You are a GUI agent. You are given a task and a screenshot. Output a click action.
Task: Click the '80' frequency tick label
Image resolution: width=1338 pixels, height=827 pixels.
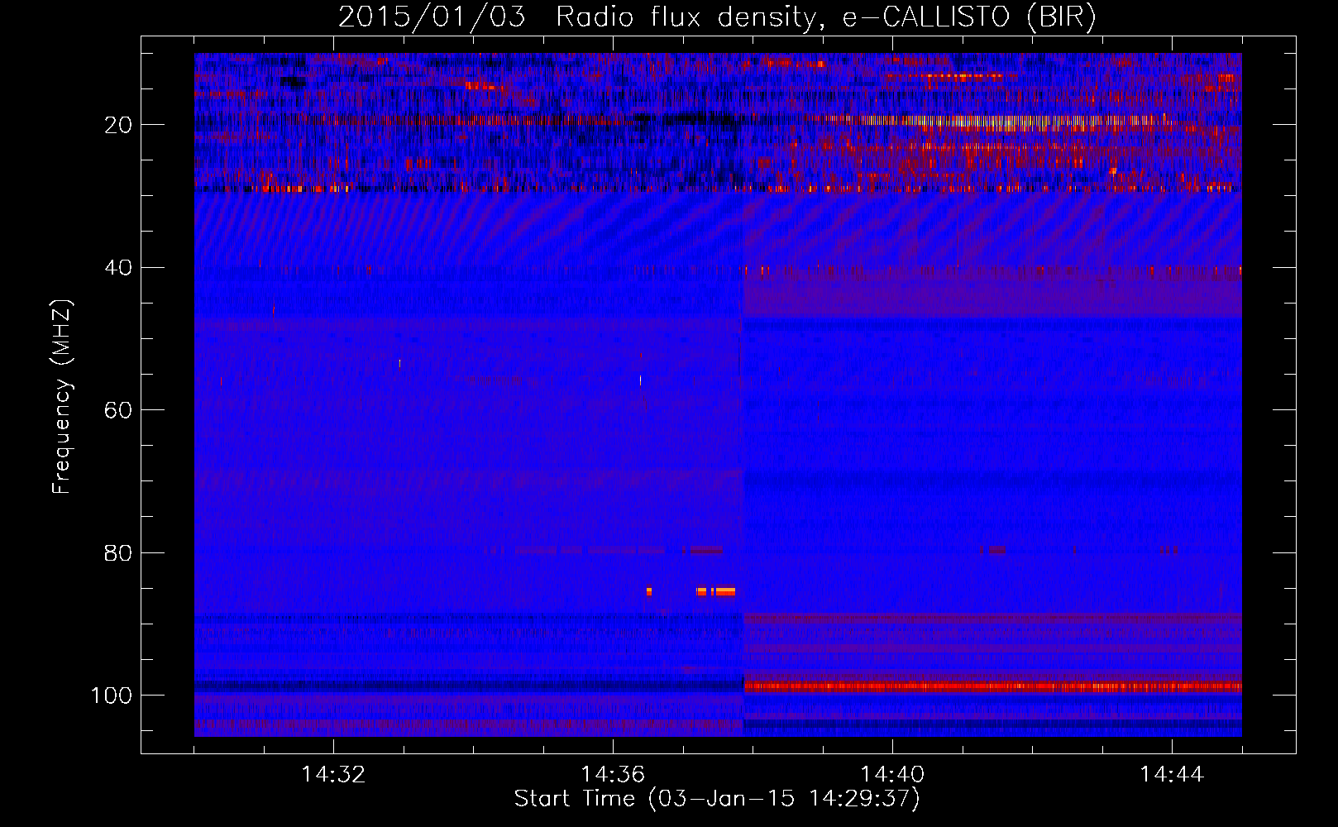click(118, 552)
